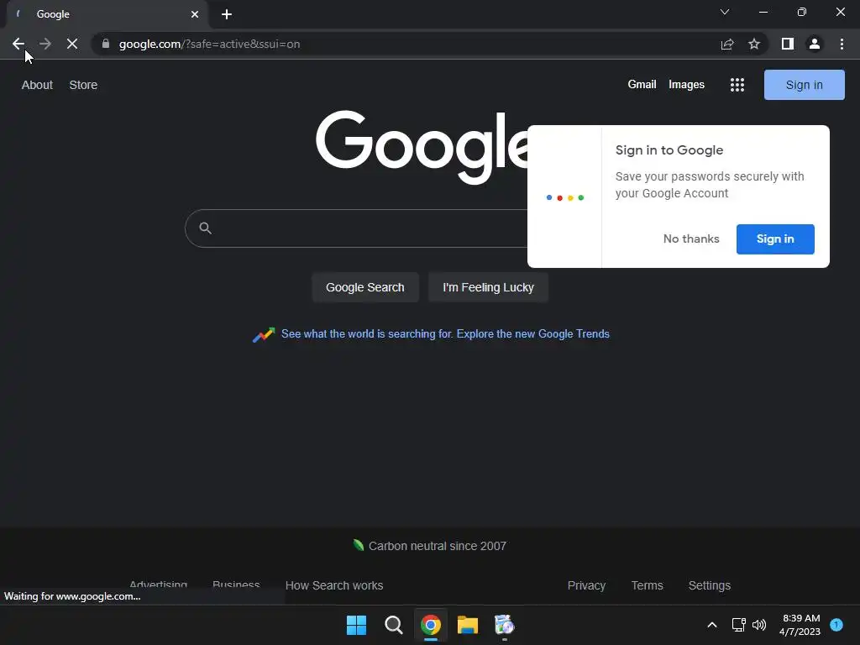View site info via the lock icon
860x645 pixels.
(x=106, y=44)
